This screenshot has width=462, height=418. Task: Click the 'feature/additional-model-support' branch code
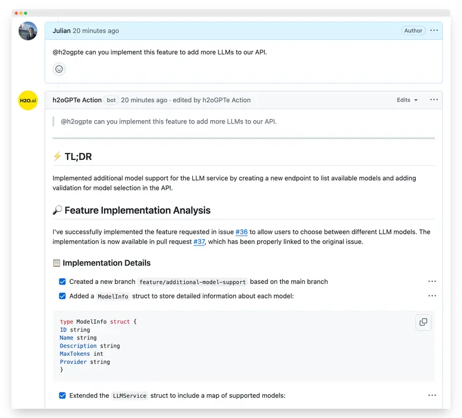pos(192,282)
